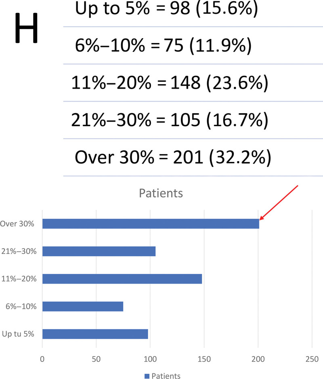Select the Over 30% bar

[151, 224]
